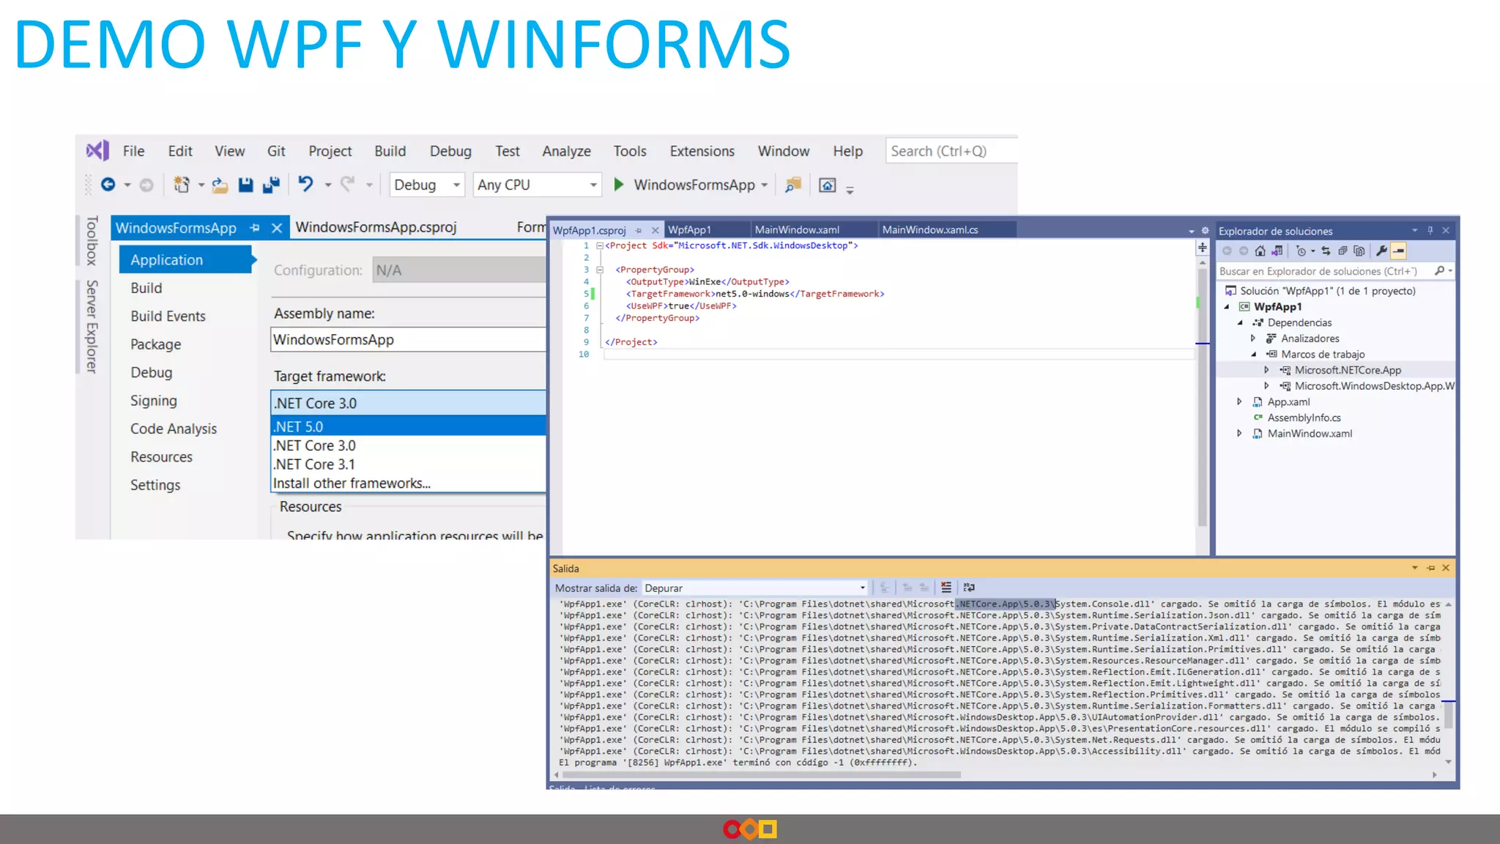Click Show All Files icon in solution explorer

click(x=1359, y=251)
